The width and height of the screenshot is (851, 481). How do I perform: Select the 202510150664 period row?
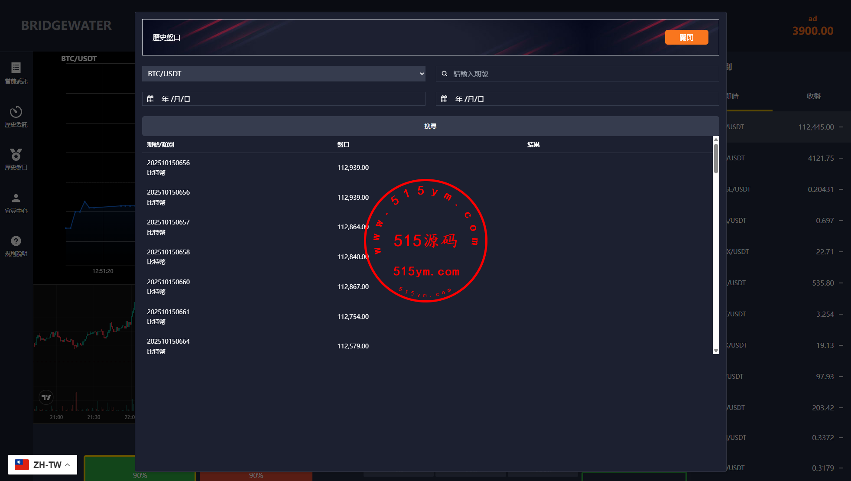pos(168,341)
